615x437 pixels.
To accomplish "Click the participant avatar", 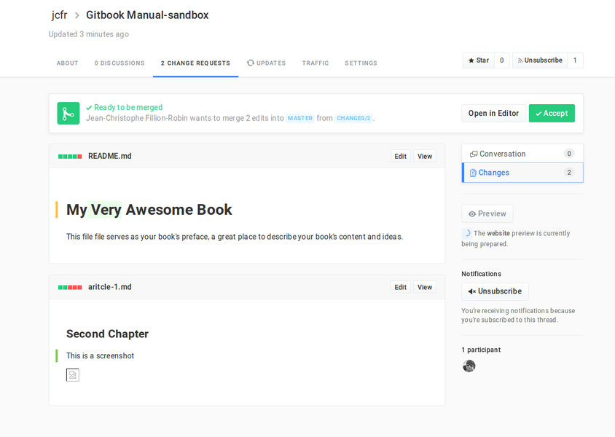I will click(469, 366).
